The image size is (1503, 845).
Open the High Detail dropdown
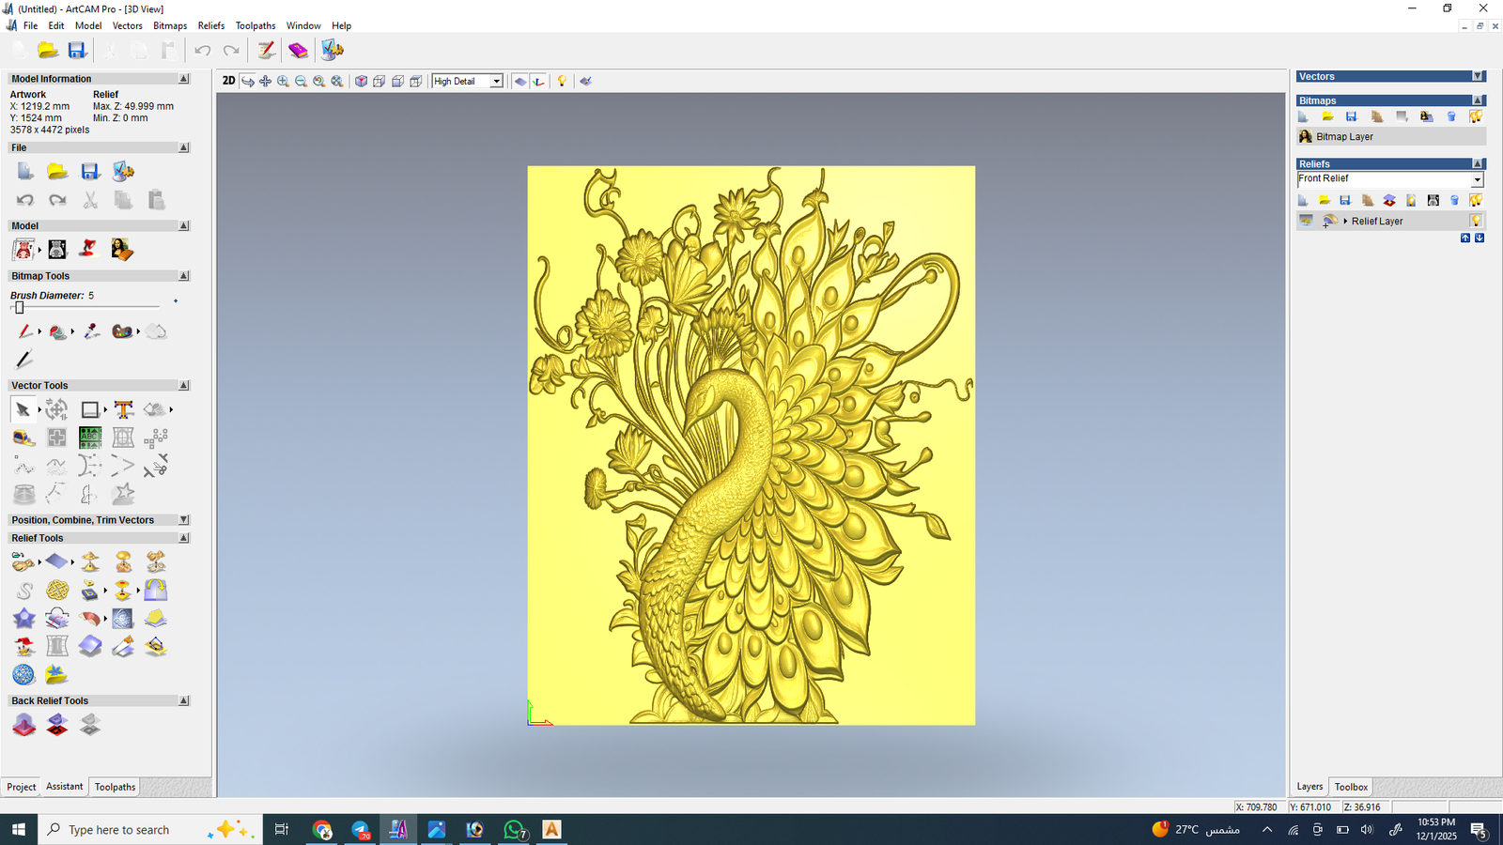click(x=496, y=82)
